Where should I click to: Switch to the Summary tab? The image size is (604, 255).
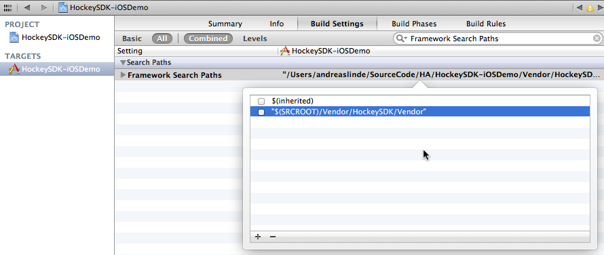tap(225, 24)
